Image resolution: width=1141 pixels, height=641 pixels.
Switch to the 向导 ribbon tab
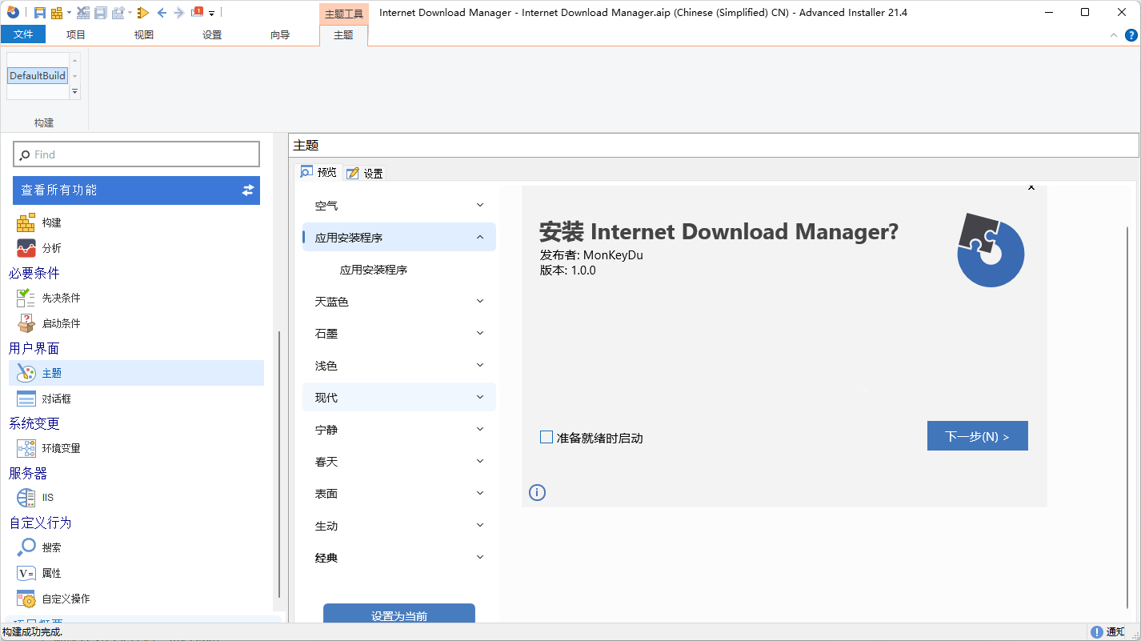pos(280,34)
